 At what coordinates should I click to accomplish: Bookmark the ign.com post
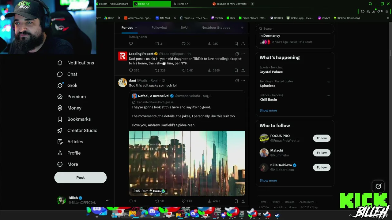coord(236,44)
